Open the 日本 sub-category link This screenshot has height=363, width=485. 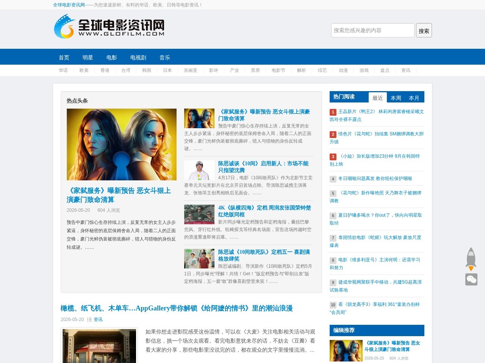[167, 70]
